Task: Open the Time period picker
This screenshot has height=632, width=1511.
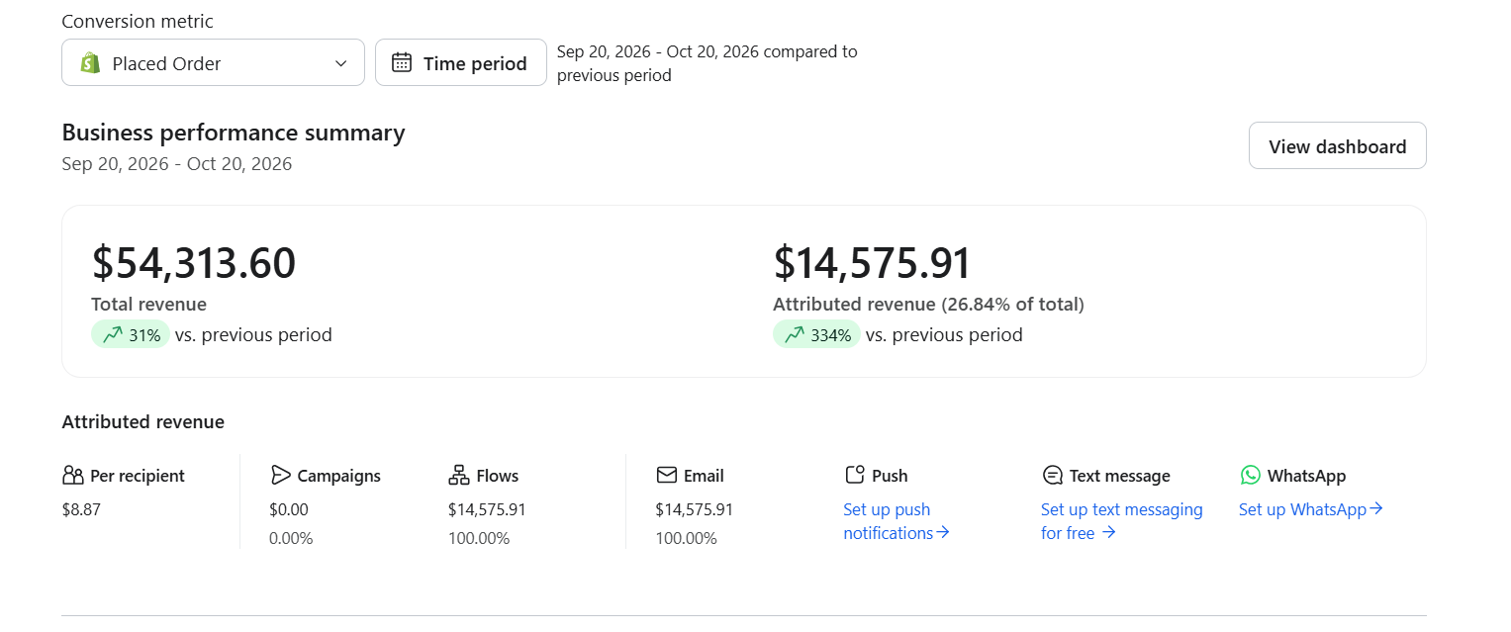Action: 461,63
